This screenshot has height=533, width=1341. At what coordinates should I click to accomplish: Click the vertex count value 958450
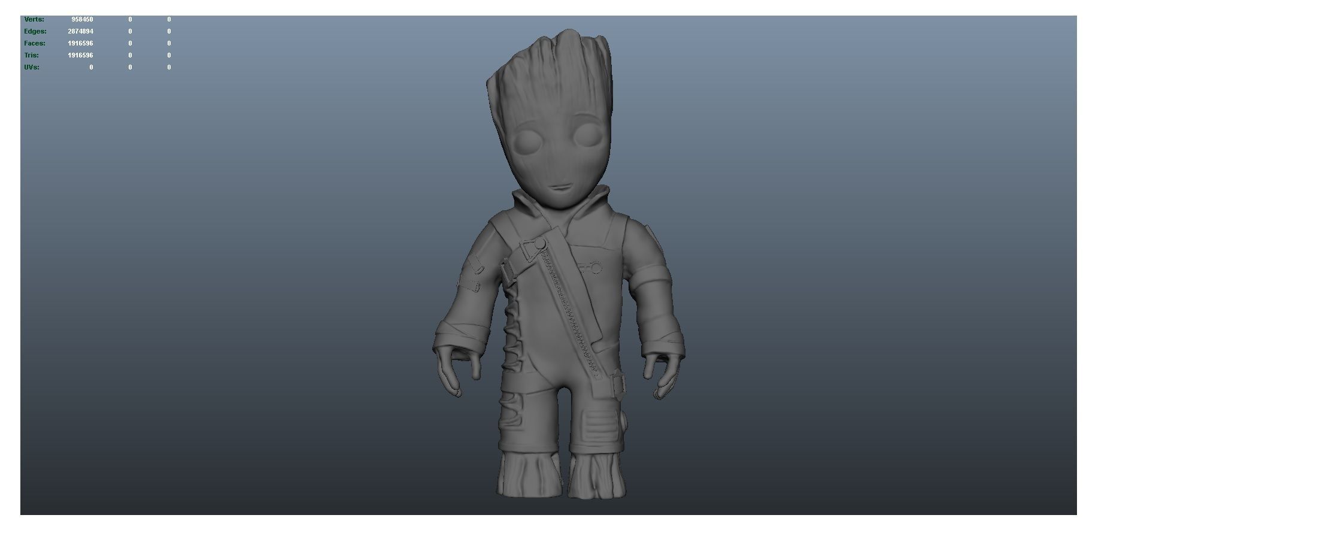pyautogui.click(x=82, y=19)
